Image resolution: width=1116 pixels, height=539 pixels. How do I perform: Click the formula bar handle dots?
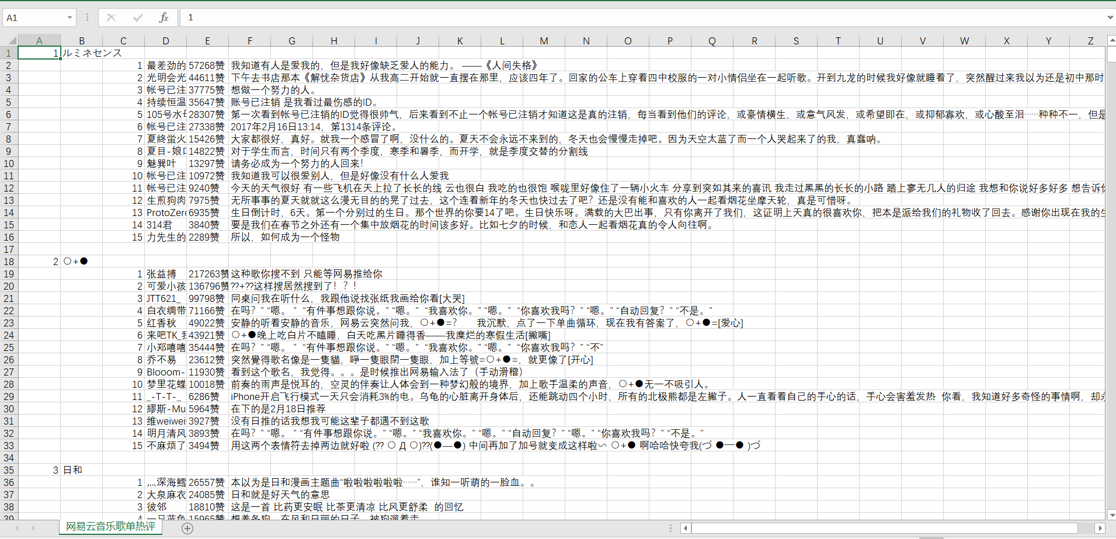coord(87,18)
